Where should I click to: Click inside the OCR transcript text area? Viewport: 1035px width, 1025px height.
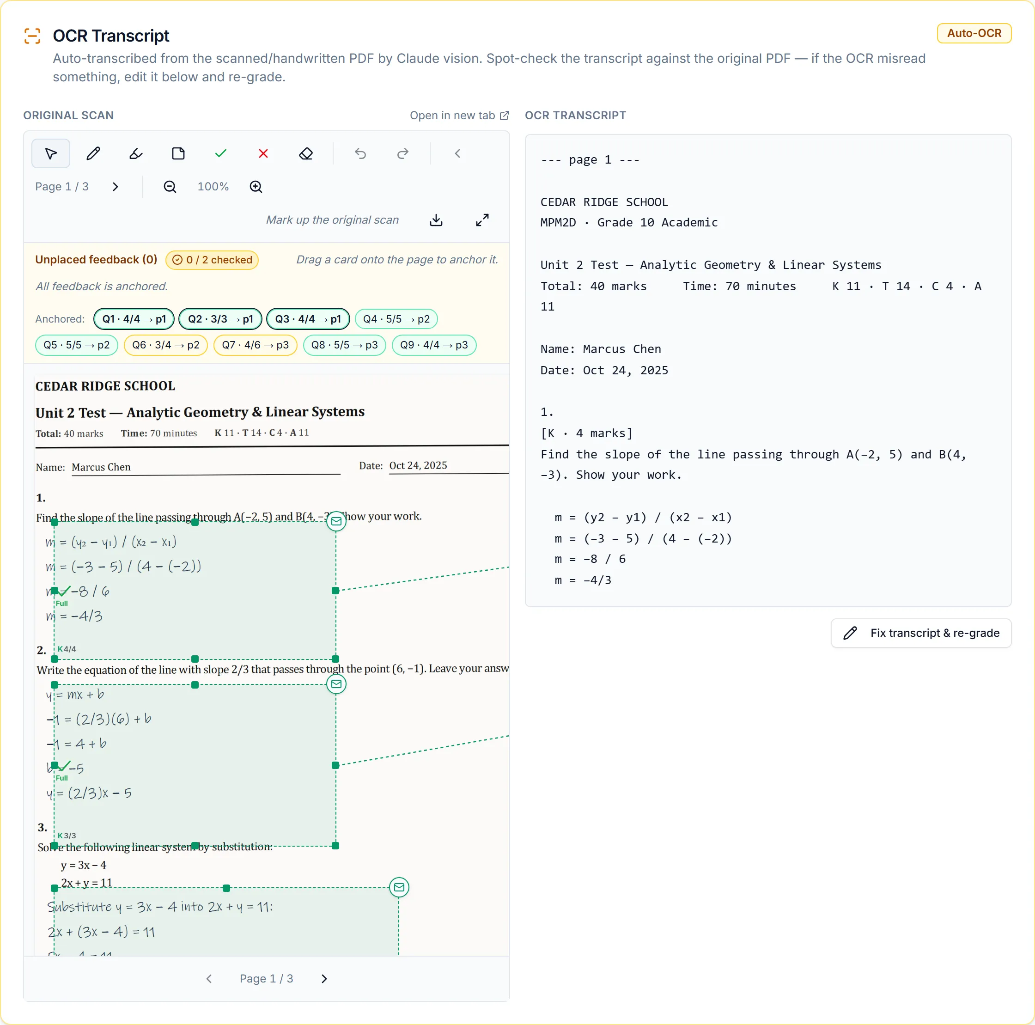pyautogui.click(x=767, y=370)
